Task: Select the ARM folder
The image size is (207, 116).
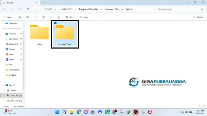Action: click(39, 34)
